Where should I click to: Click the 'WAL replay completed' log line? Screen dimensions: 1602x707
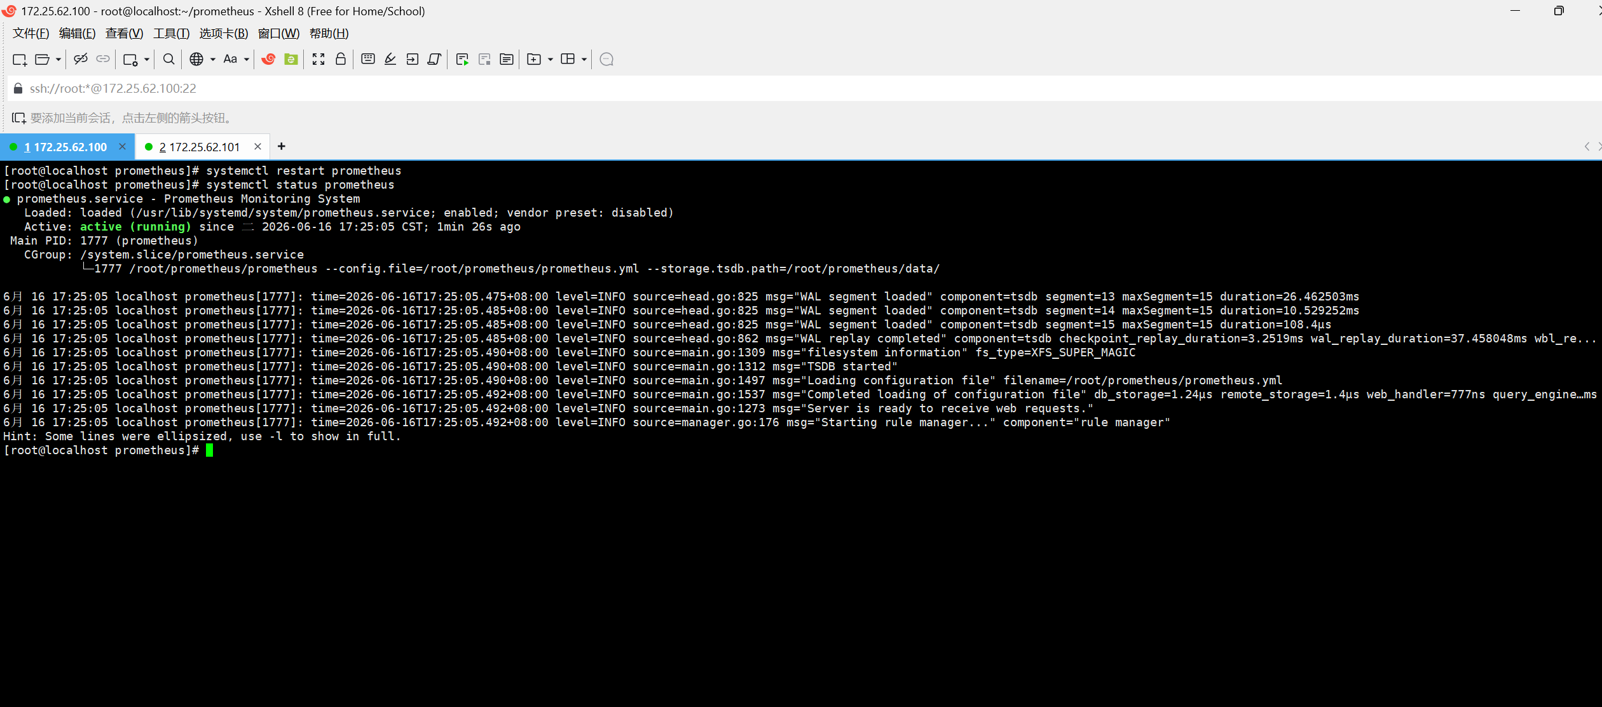tap(799, 339)
